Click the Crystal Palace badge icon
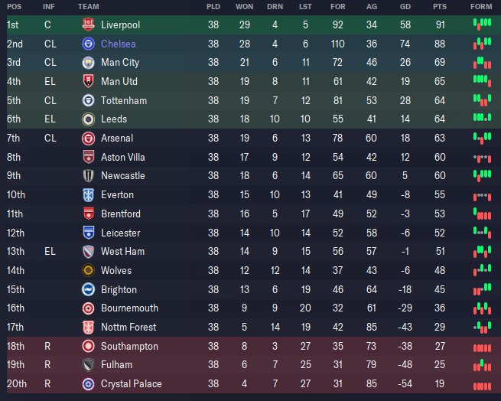 coord(88,383)
